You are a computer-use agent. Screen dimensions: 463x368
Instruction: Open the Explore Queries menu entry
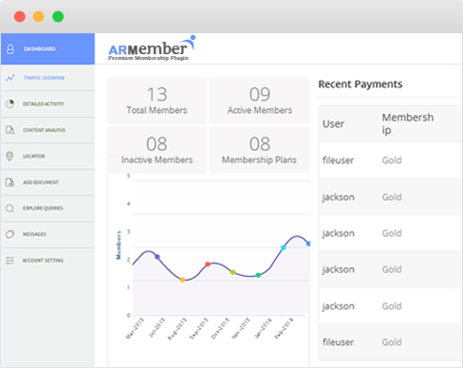(x=47, y=209)
